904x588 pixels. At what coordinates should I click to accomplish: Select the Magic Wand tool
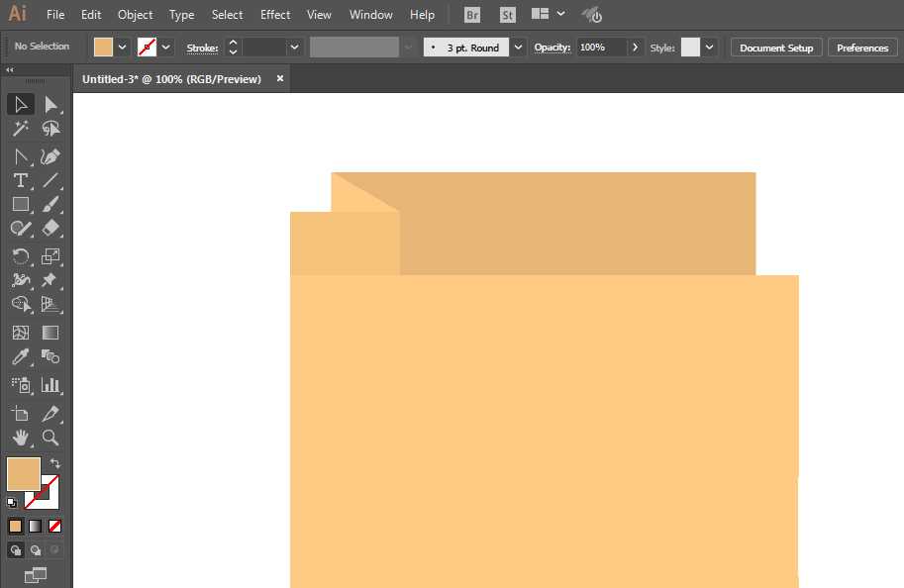[20, 129]
